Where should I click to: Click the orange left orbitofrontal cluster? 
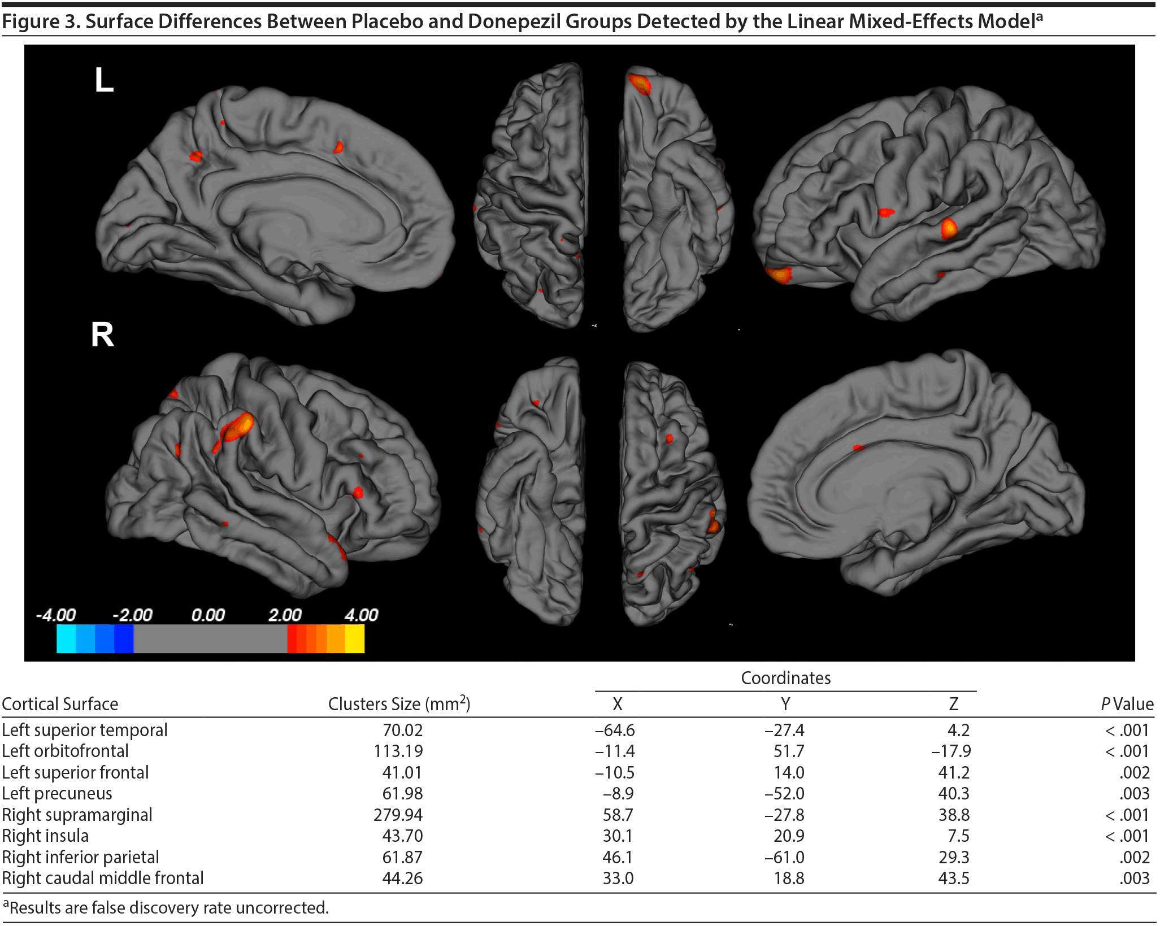point(779,275)
